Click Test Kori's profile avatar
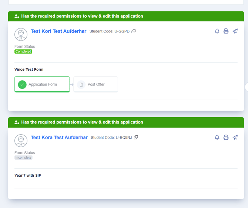The height and width of the screenshot is (208, 248). [x=21, y=34]
